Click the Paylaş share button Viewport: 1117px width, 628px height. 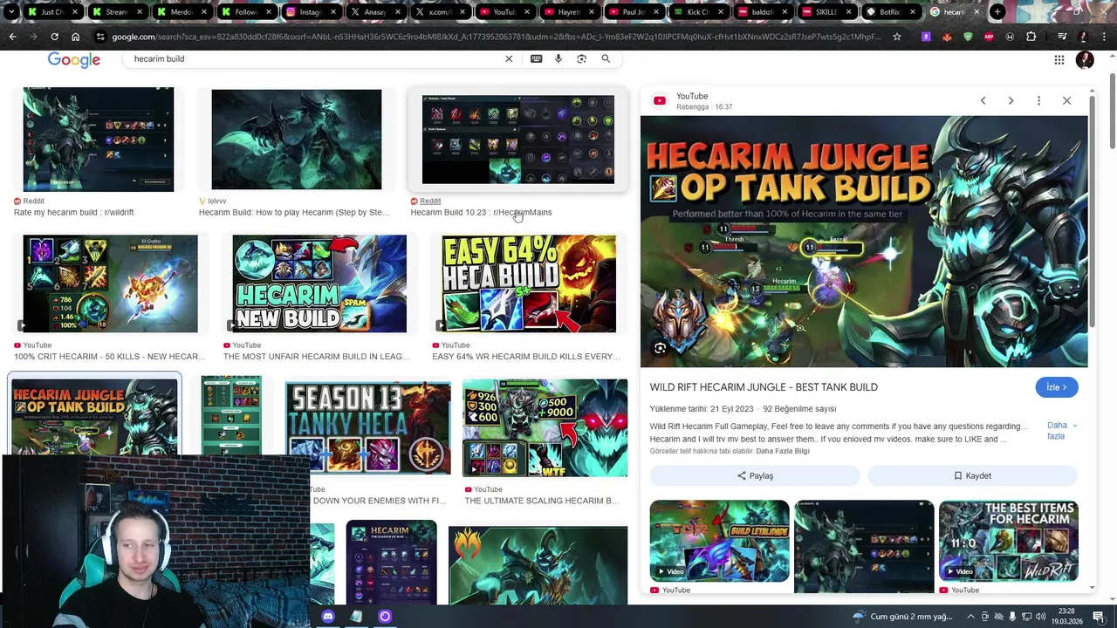pyautogui.click(x=755, y=475)
